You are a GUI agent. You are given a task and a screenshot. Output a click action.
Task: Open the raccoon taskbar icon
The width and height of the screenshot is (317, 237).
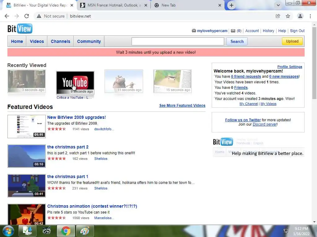pyautogui.click(x=46, y=231)
